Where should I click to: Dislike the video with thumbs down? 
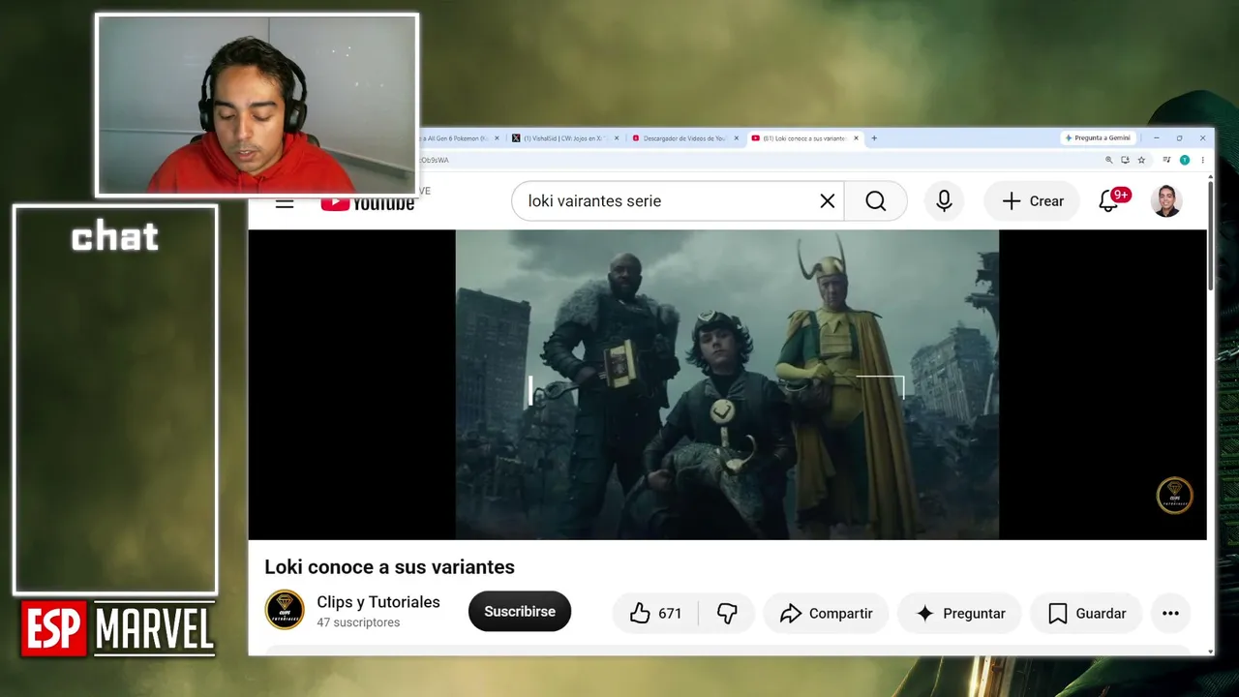[727, 613]
